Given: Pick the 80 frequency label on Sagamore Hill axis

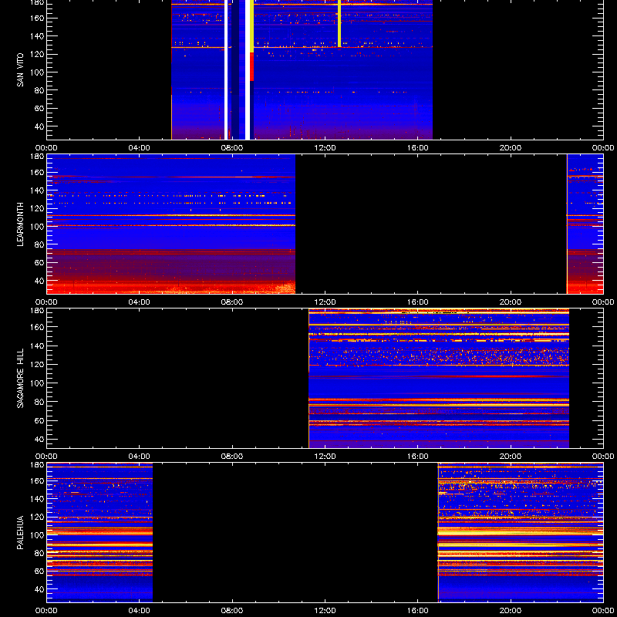Looking at the screenshot, I should 39,402.
